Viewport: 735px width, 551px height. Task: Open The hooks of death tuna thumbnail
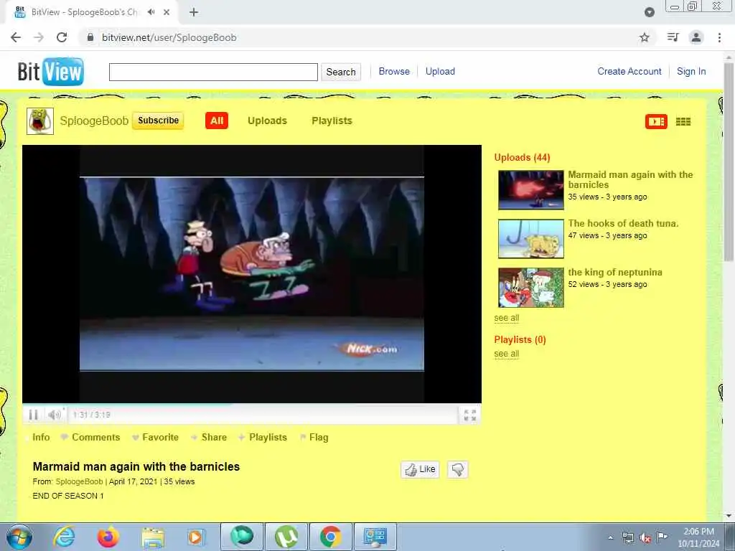(530, 238)
